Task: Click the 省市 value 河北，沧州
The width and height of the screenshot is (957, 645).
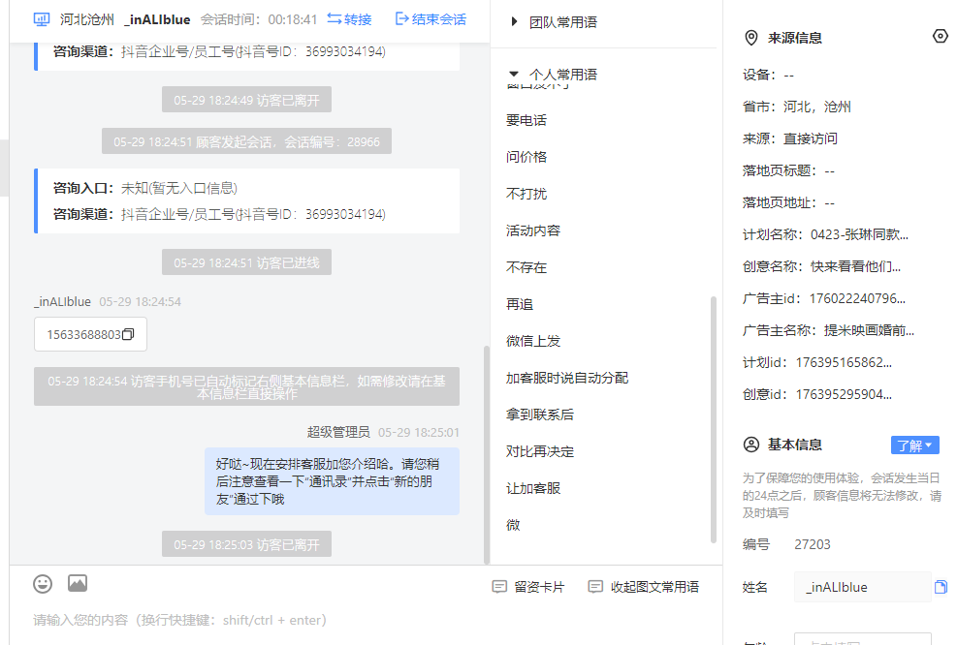Action: coord(817,107)
